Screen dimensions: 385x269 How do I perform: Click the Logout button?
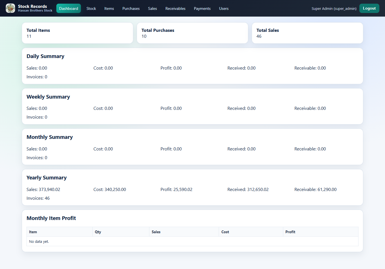[369, 8]
